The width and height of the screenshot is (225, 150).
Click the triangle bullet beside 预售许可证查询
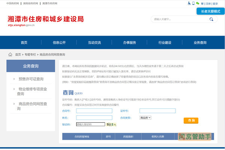click(x=14, y=79)
